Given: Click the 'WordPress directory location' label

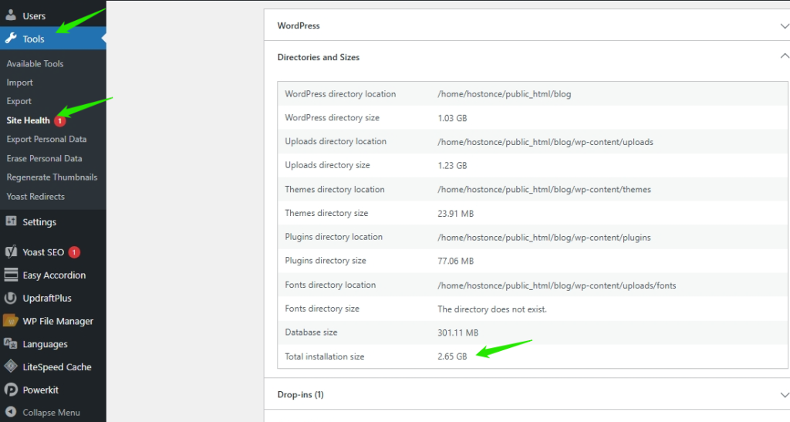Looking at the screenshot, I should click(340, 93).
